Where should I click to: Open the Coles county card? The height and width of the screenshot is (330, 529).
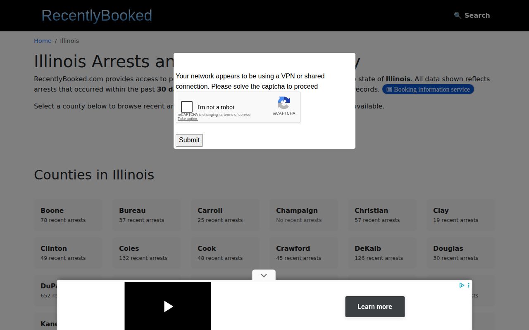[147, 253]
